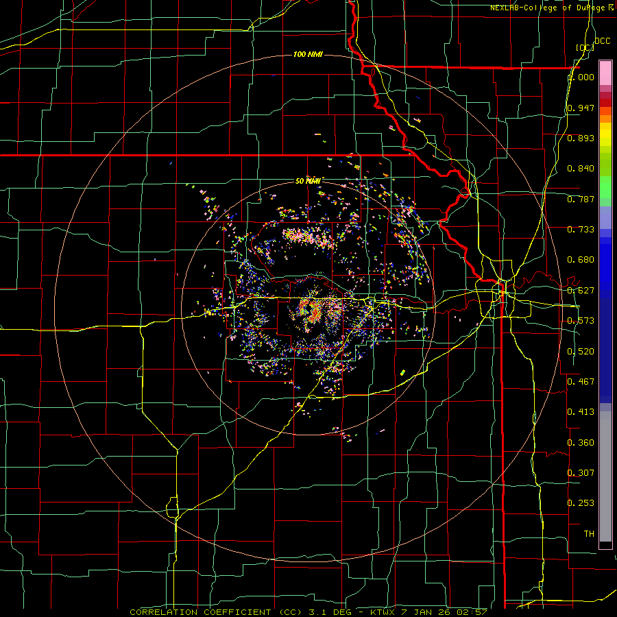Viewport: 617px width, 617px height.
Task: Click the radar site at the range rings' center
Action: click(x=308, y=308)
